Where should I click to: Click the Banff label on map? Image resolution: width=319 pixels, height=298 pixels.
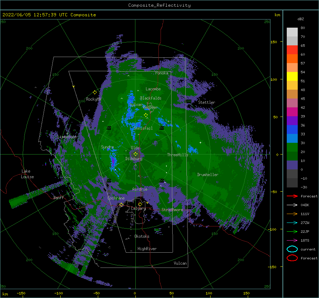pyautogui.click(x=58, y=197)
